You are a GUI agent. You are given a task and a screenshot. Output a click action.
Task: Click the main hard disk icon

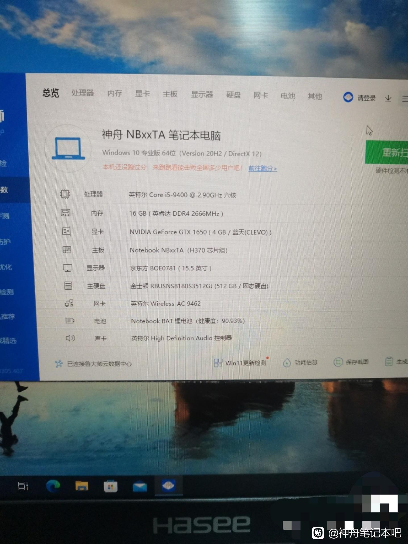[68, 285]
